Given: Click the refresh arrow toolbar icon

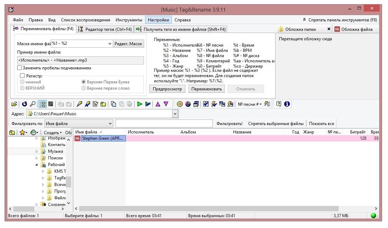Looking at the screenshot, I should pos(24,104).
